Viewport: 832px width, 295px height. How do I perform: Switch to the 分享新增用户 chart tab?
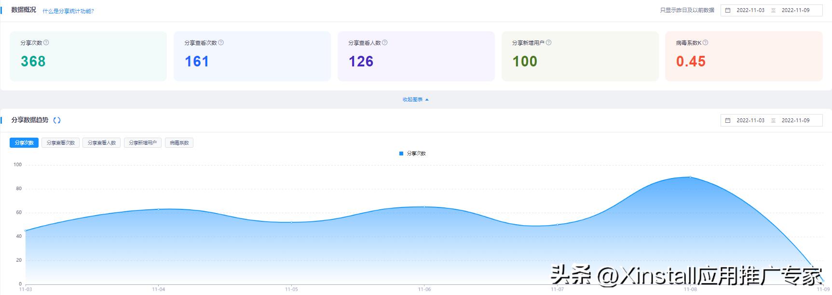143,143
